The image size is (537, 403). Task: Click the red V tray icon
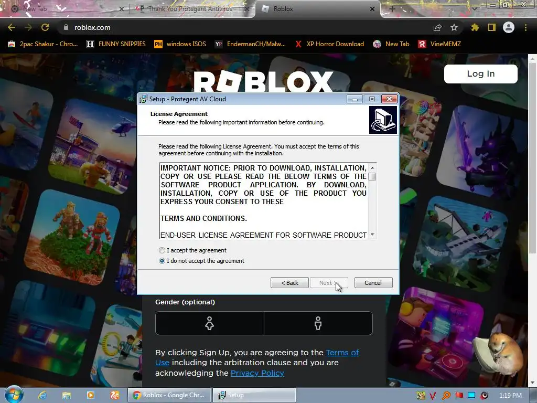[433, 396]
